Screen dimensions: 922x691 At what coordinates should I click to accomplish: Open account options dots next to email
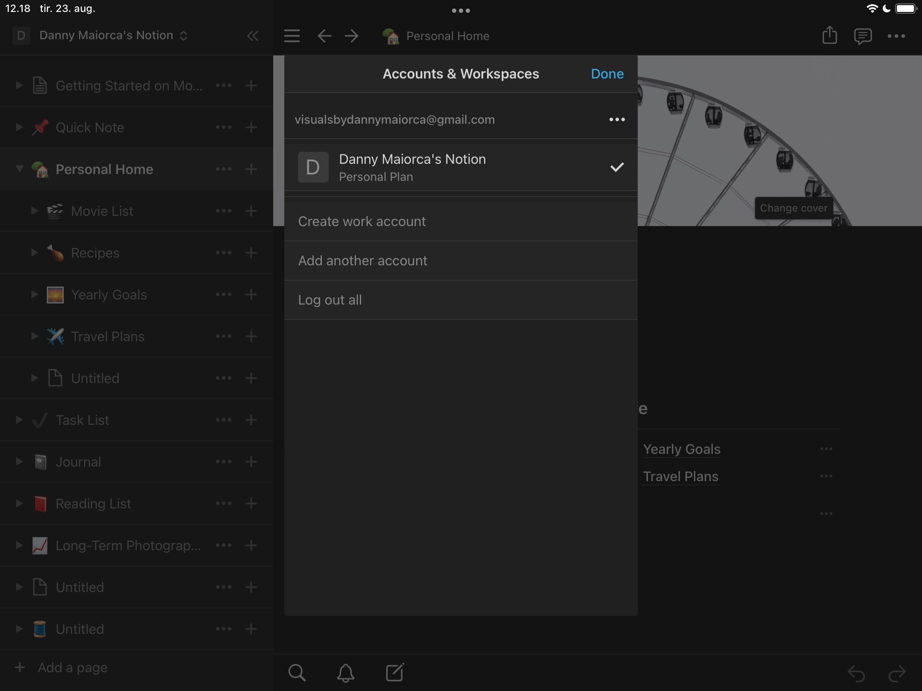tap(617, 119)
